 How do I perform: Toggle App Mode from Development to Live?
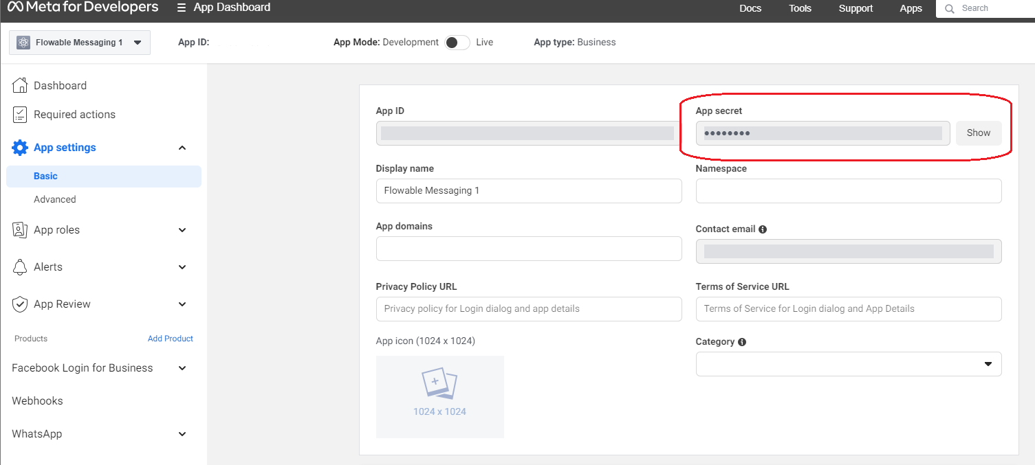(456, 42)
